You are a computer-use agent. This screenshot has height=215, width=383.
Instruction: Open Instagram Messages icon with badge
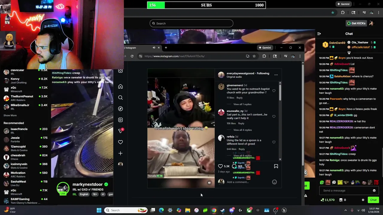pyautogui.click(x=120, y=131)
